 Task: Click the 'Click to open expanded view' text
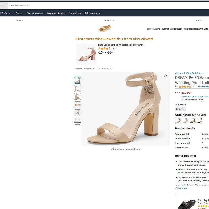[126, 149]
